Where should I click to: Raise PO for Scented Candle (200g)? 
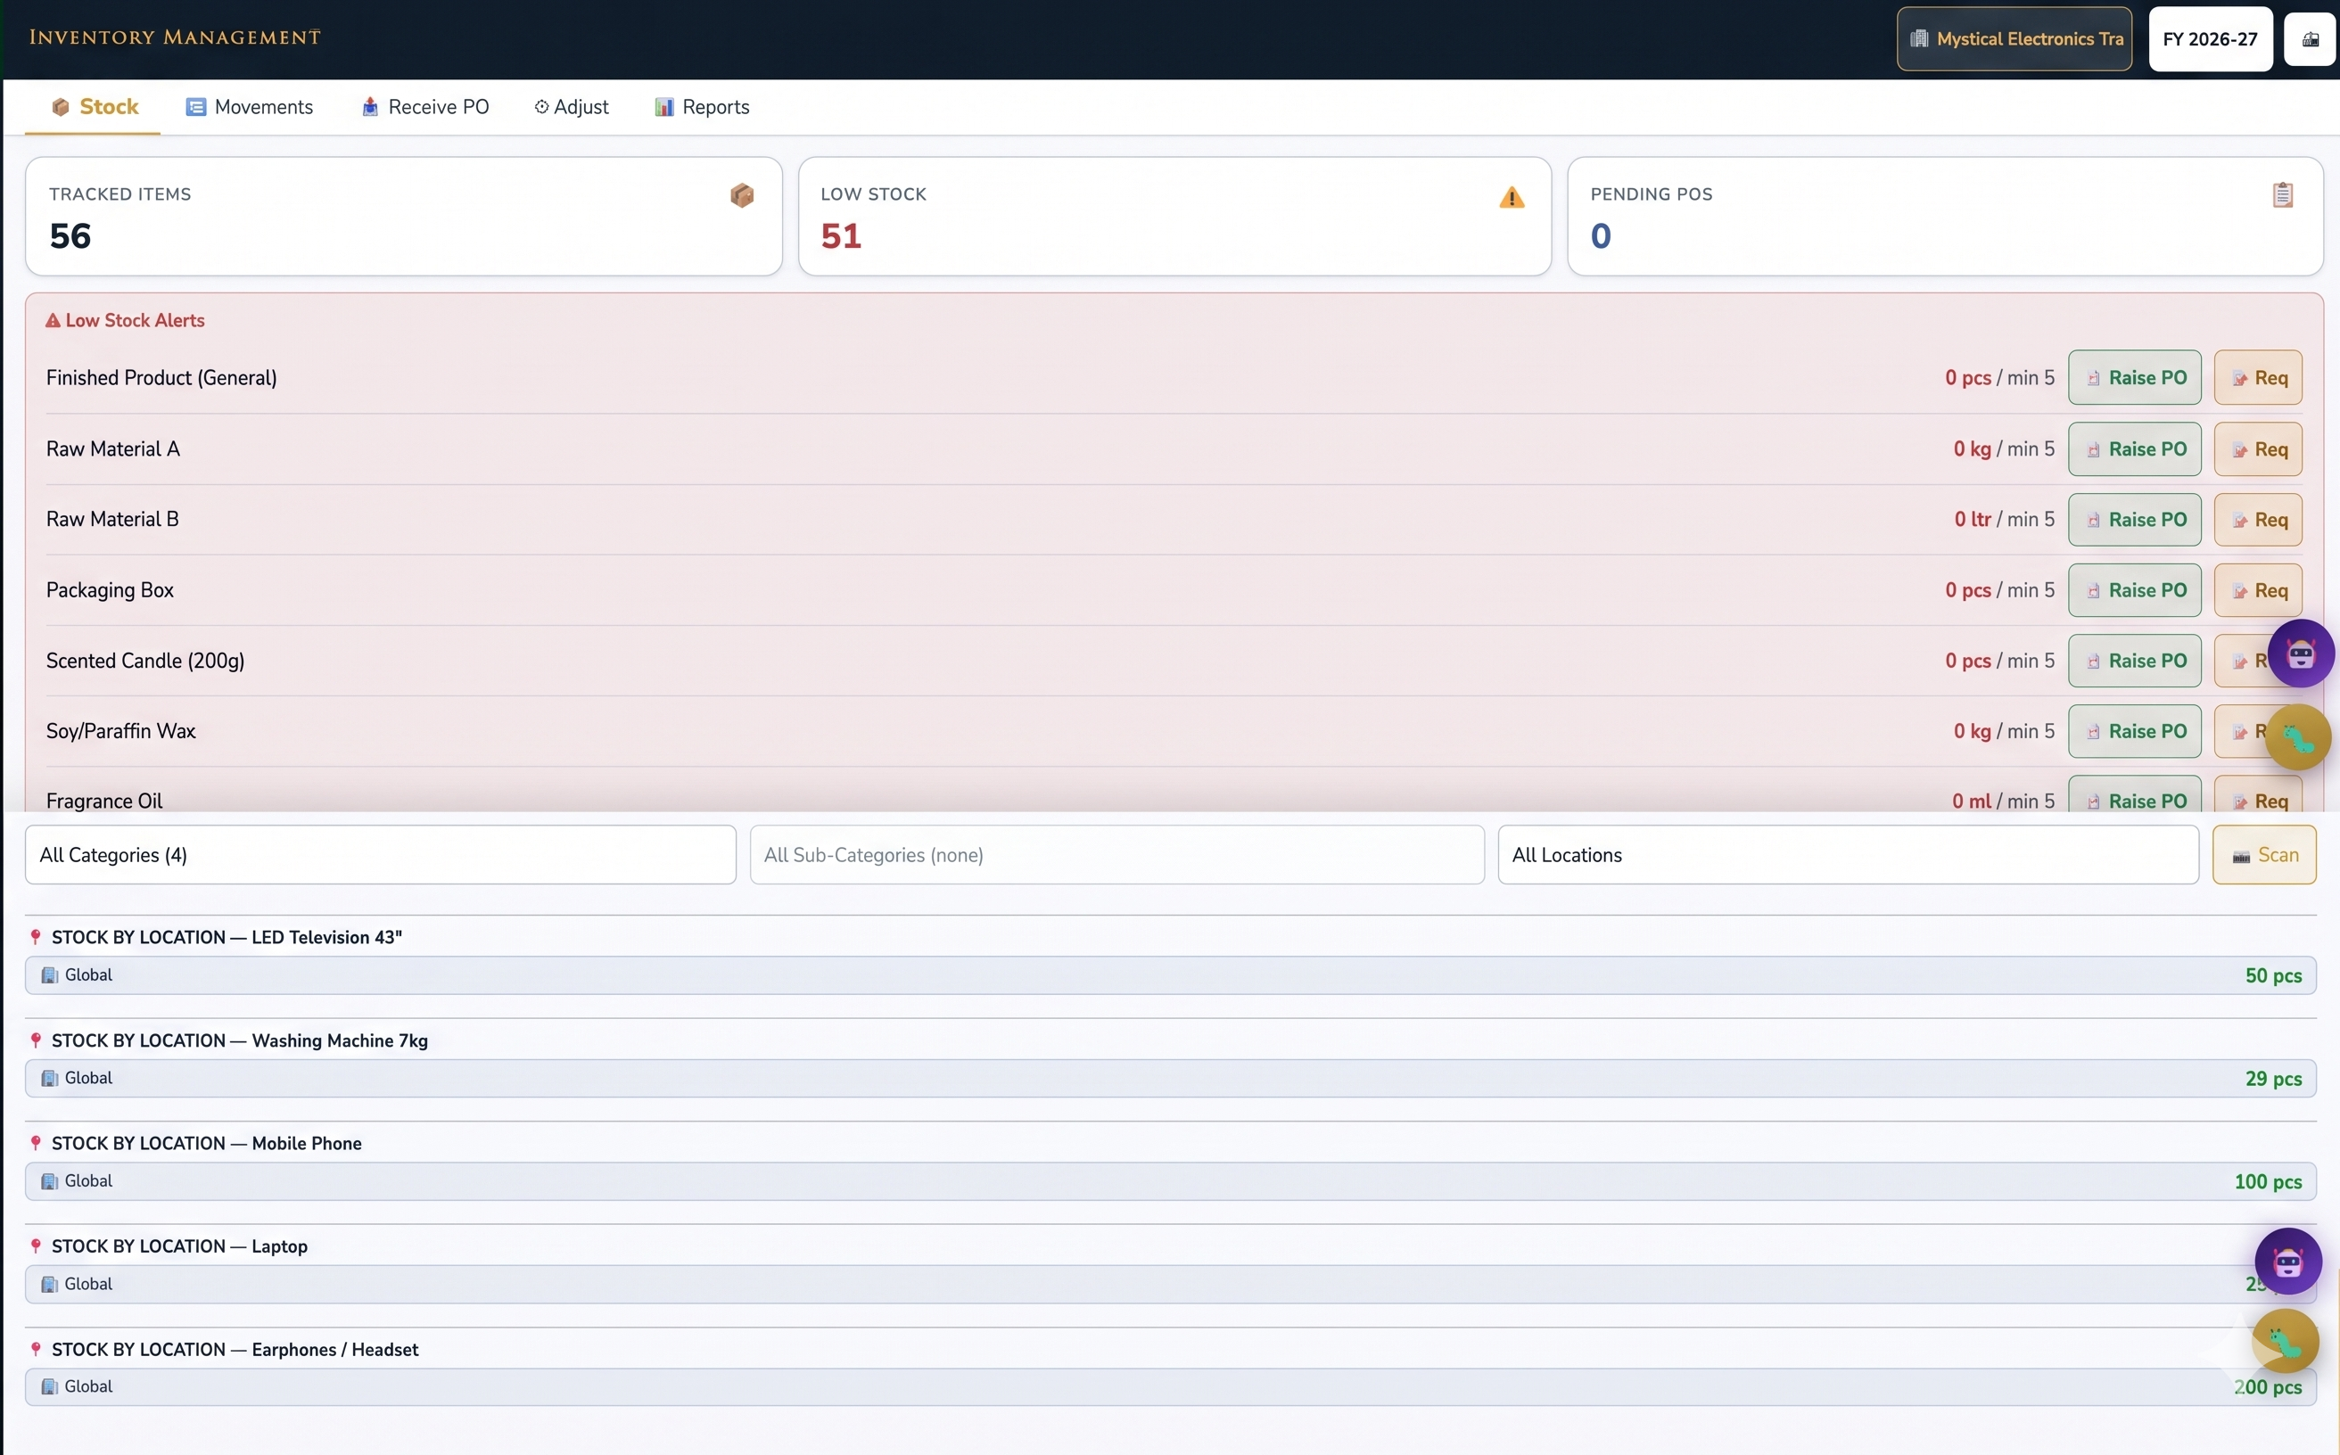pyautogui.click(x=2134, y=660)
